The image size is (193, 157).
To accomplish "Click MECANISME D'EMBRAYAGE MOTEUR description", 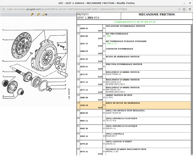I will [x=126, y=26].
